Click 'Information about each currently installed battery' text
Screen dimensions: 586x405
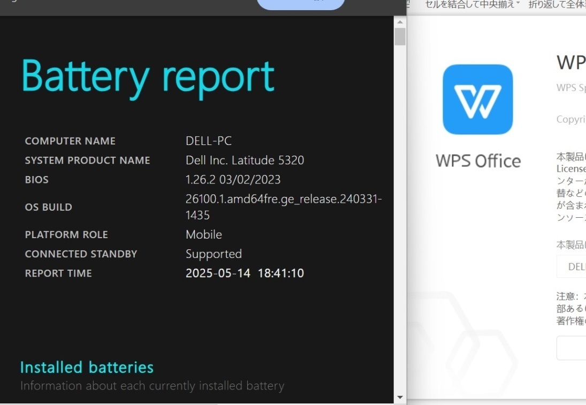(x=152, y=386)
